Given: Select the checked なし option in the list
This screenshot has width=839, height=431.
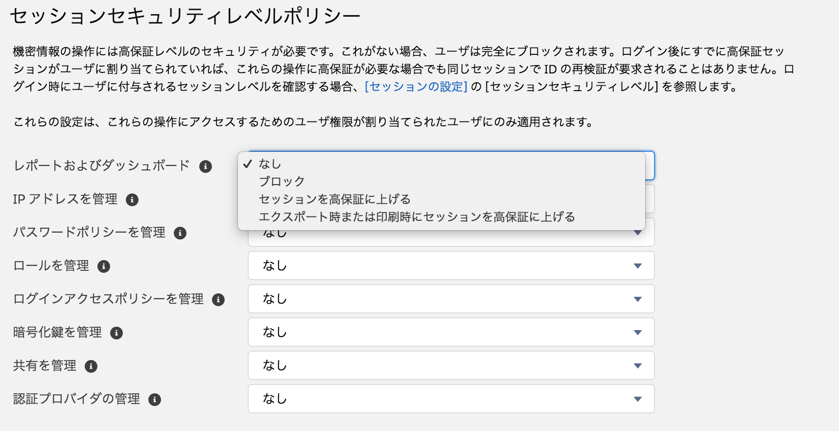Looking at the screenshot, I should (270, 164).
